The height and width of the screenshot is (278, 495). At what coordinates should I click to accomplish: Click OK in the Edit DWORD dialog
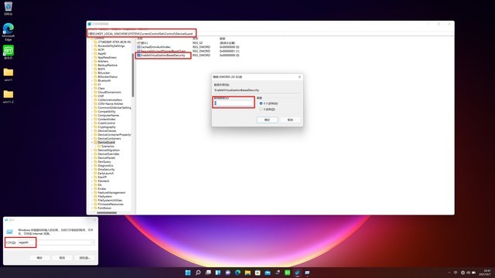(x=267, y=120)
